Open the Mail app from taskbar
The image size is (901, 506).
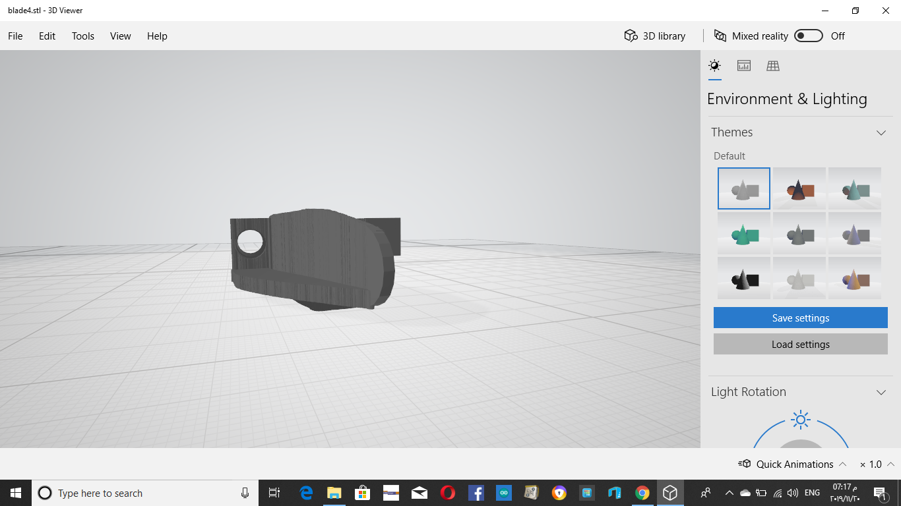coord(419,493)
